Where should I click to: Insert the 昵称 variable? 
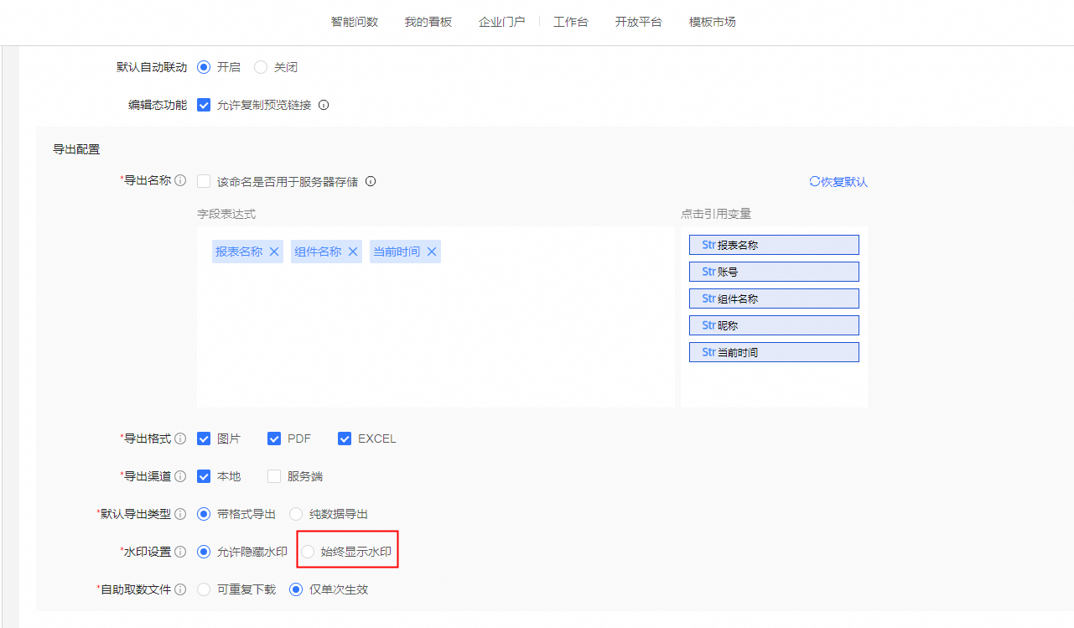[x=774, y=325]
